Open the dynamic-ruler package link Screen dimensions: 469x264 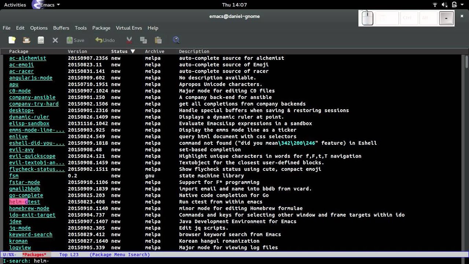(29, 117)
